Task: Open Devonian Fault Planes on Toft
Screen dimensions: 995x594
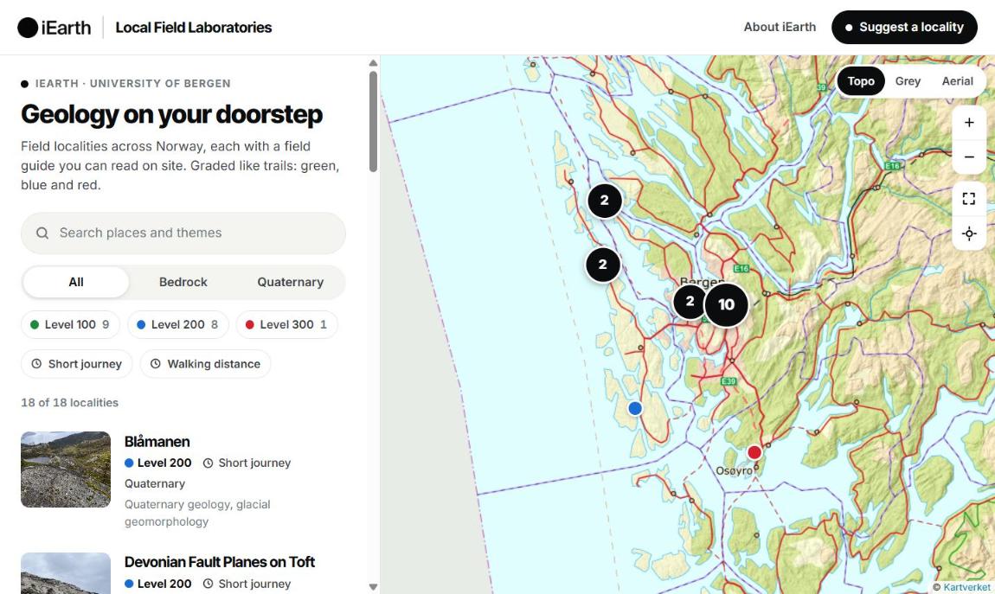Action: click(x=220, y=562)
